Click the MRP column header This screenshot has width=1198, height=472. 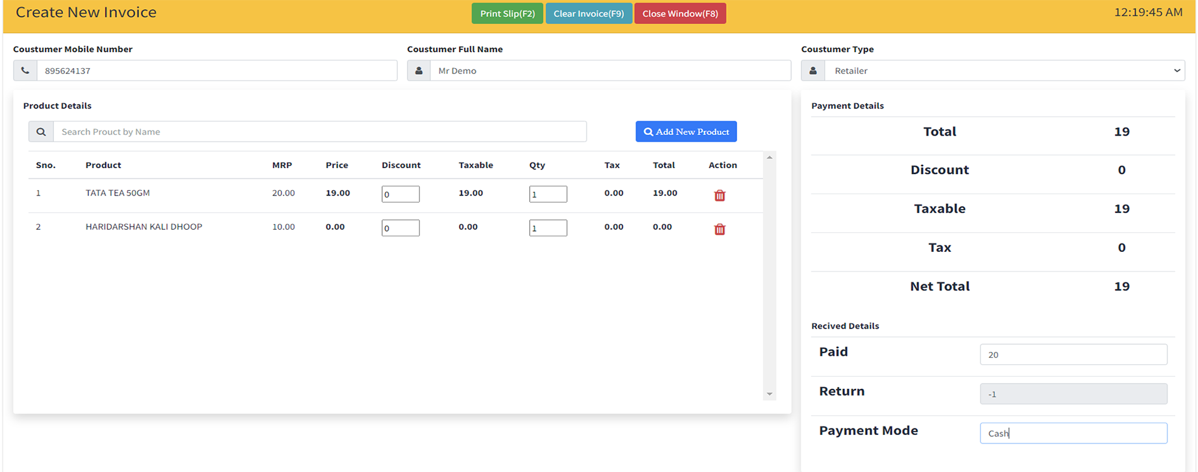point(282,165)
